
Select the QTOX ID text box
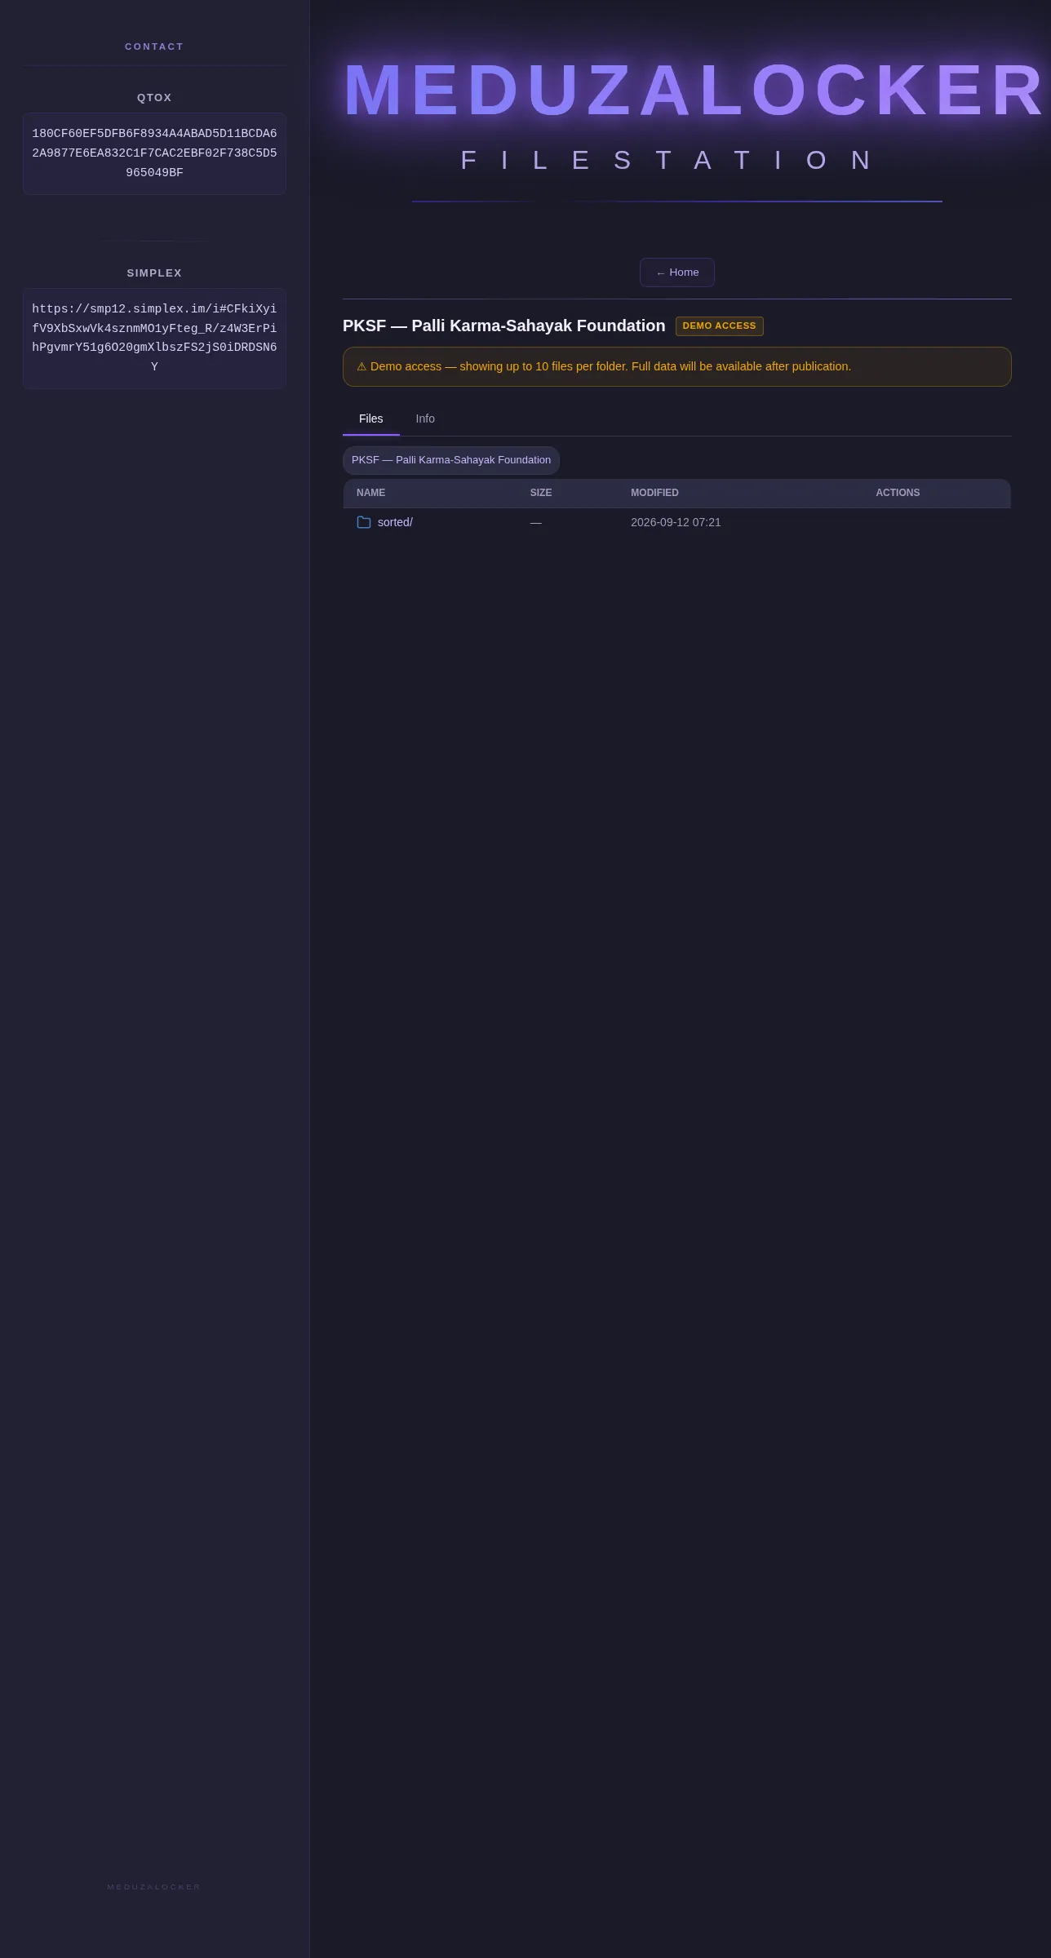tap(154, 153)
